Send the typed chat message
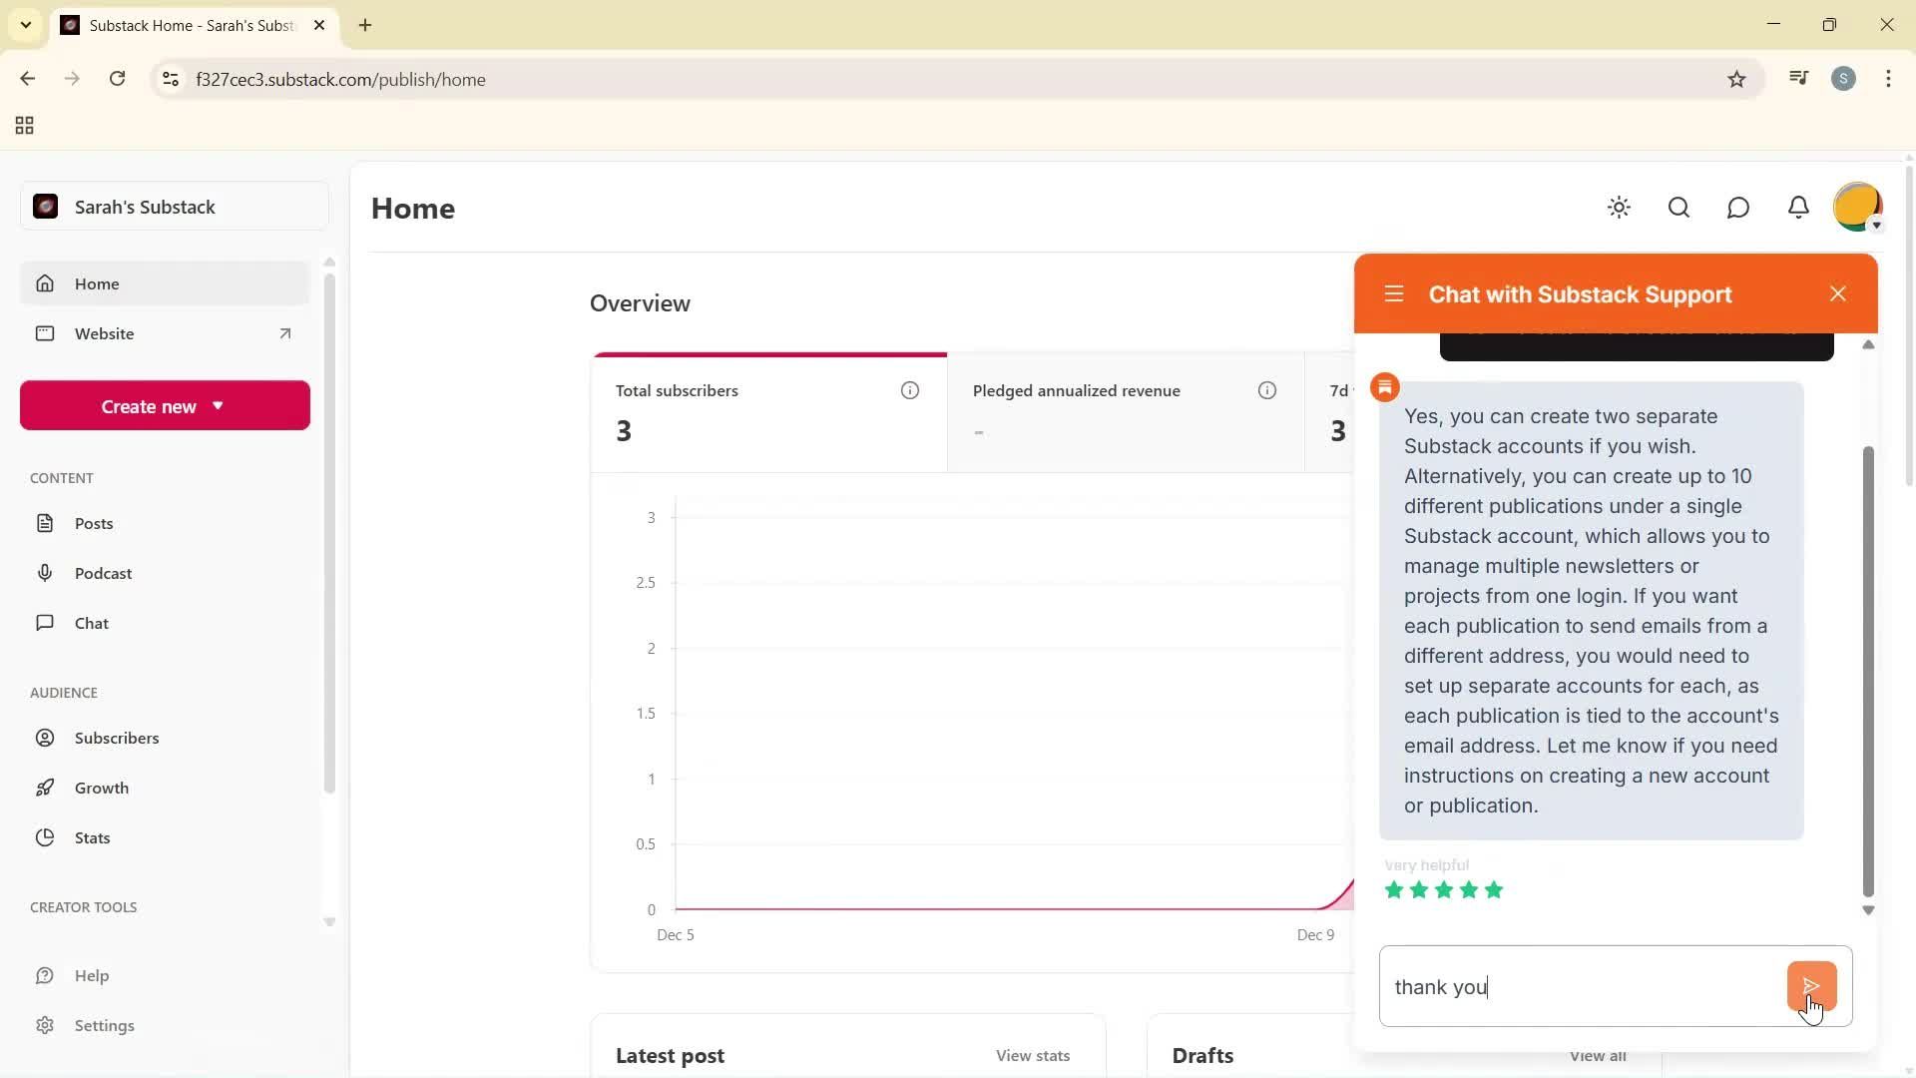The image size is (1916, 1078). coord(1811,986)
